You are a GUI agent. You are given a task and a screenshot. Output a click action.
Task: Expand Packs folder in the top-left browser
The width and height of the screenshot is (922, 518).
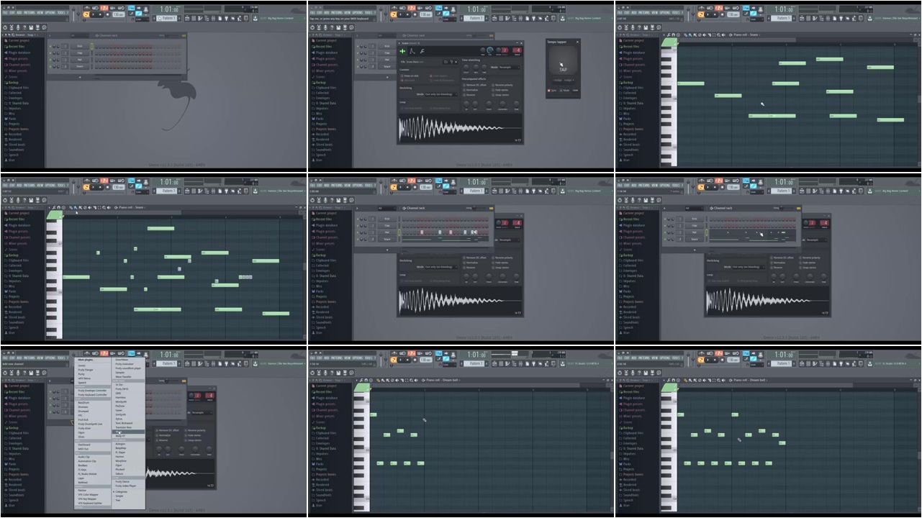[12, 119]
